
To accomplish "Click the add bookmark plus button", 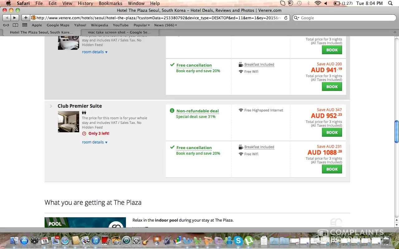I will coord(26,18).
